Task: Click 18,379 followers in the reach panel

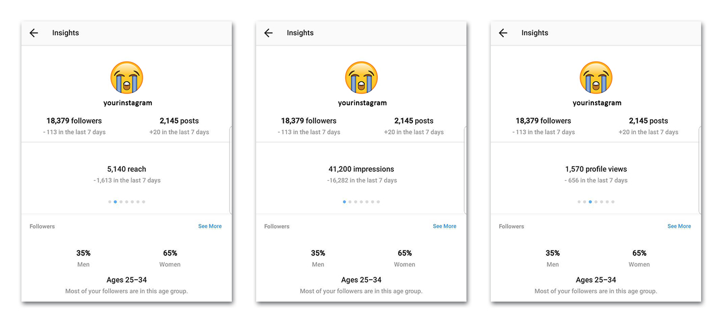Action: tap(74, 120)
